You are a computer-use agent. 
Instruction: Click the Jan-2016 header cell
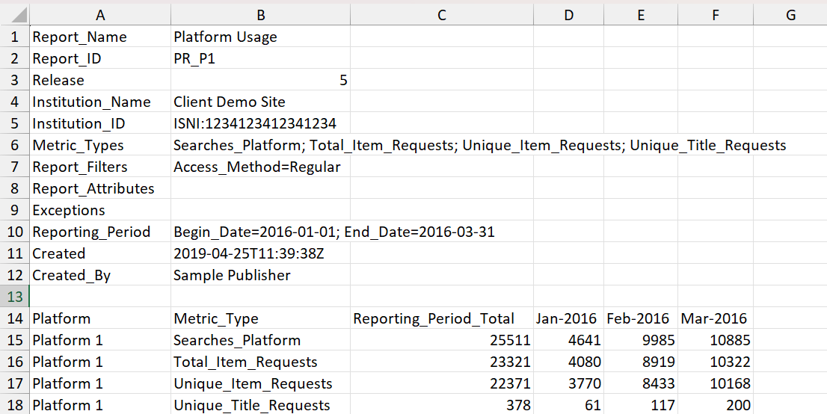(568, 318)
